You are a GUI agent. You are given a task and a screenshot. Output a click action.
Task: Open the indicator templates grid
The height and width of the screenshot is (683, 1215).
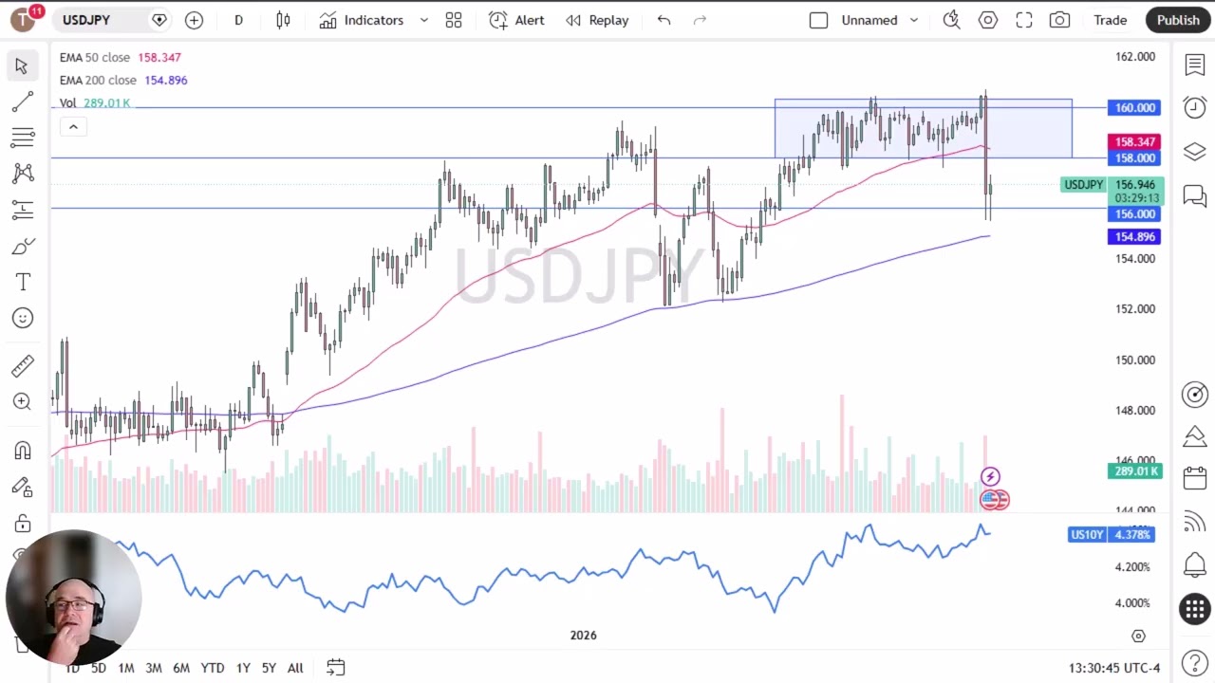point(454,20)
